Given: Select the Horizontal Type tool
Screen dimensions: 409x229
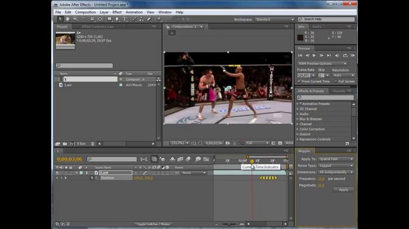Looking at the screenshot, I should point(125,20).
